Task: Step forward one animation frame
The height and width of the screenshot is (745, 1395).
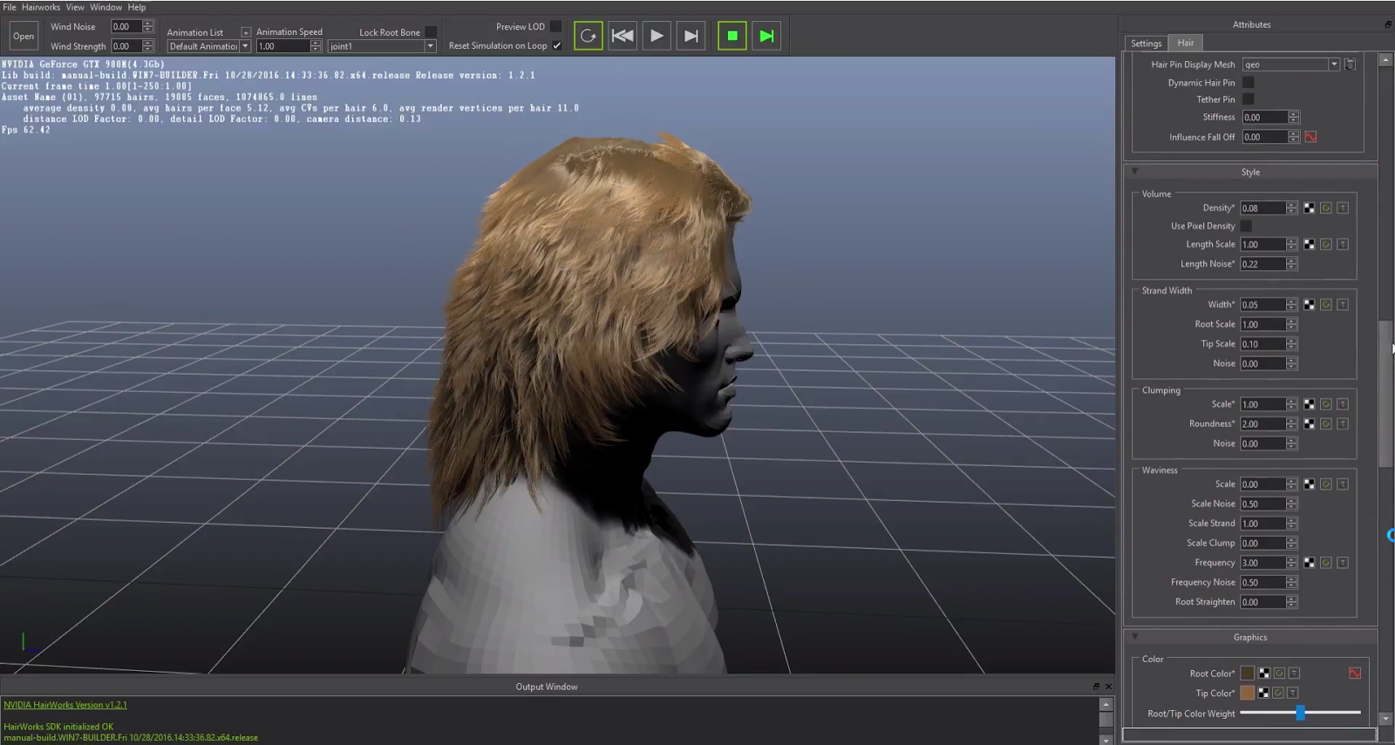Action: coord(691,36)
